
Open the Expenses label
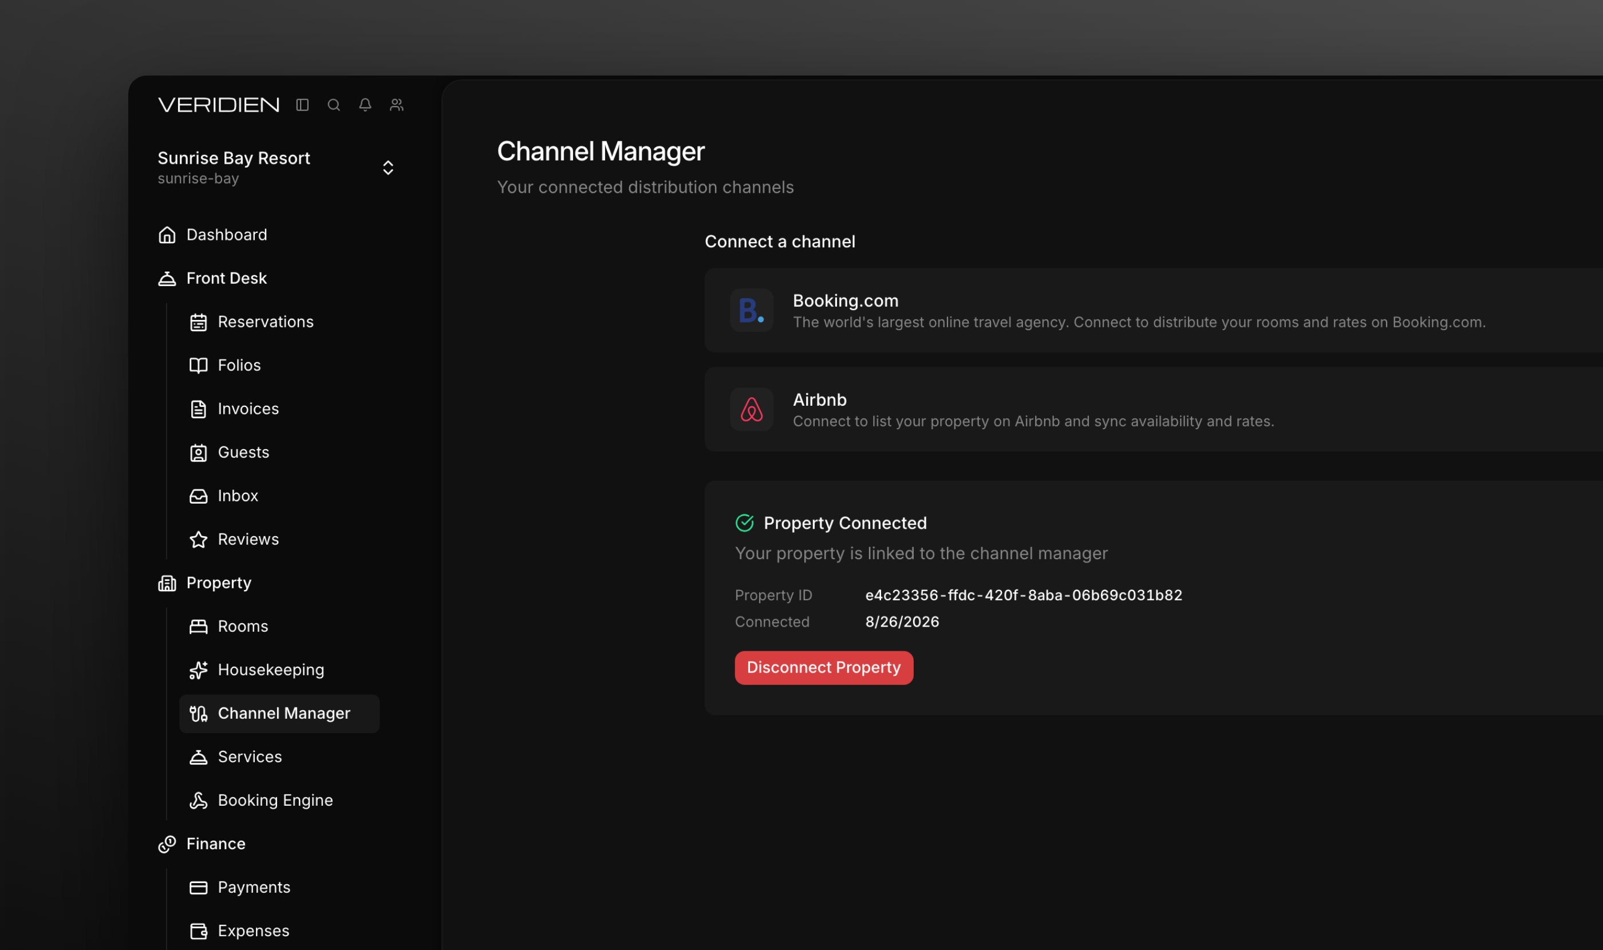click(254, 931)
